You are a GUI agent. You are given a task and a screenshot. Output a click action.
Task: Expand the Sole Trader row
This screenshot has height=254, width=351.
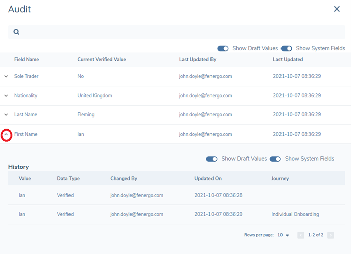click(6, 76)
